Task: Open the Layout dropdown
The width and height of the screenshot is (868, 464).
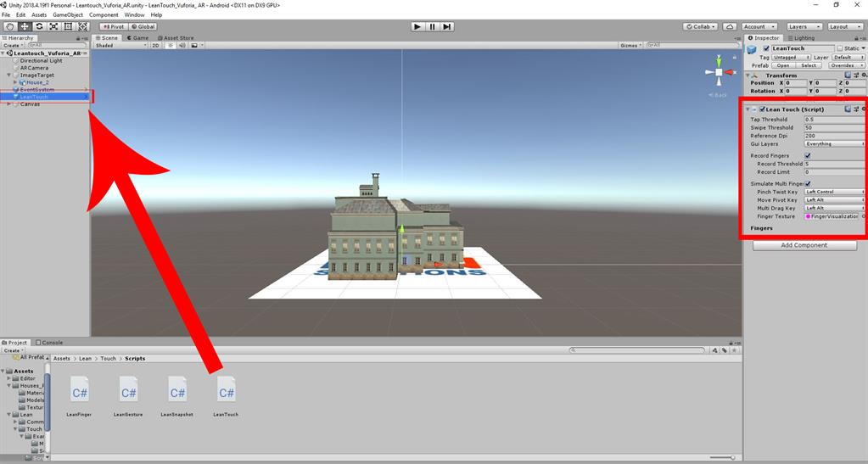Action: pyautogui.click(x=845, y=26)
